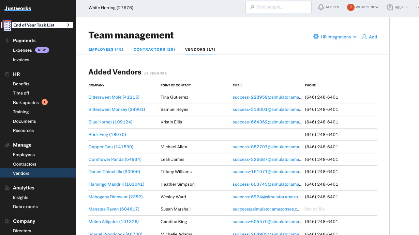Open Invoices in the sidebar
The height and width of the screenshot is (235, 419).
point(21,60)
